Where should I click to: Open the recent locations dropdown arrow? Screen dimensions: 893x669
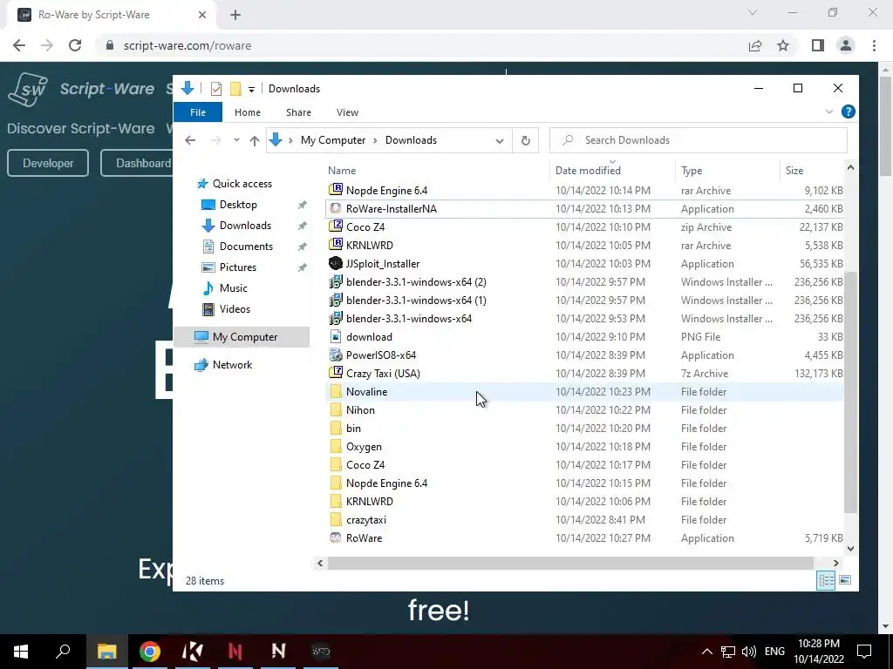click(236, 140)
